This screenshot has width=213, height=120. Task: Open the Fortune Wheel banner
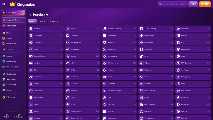[x=13, y=20]
